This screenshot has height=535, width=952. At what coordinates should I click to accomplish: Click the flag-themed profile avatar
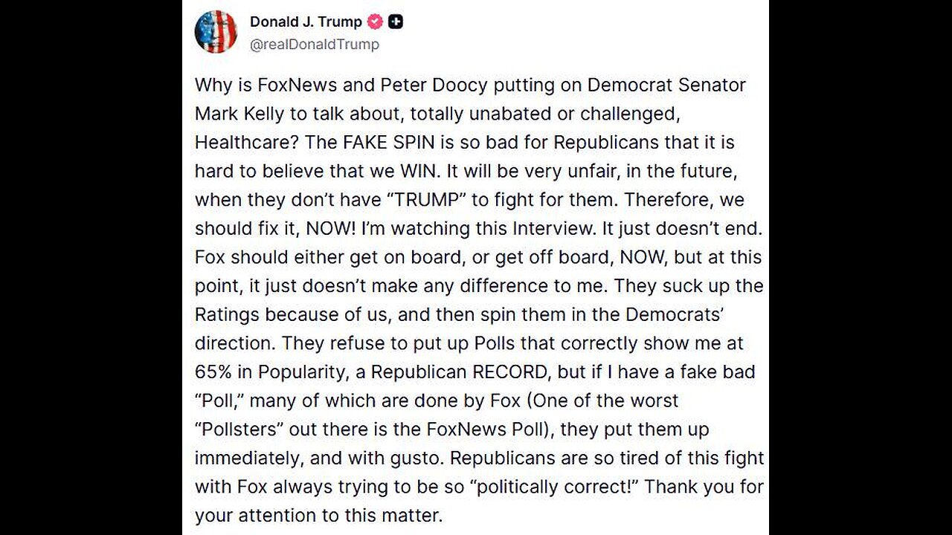216,32
